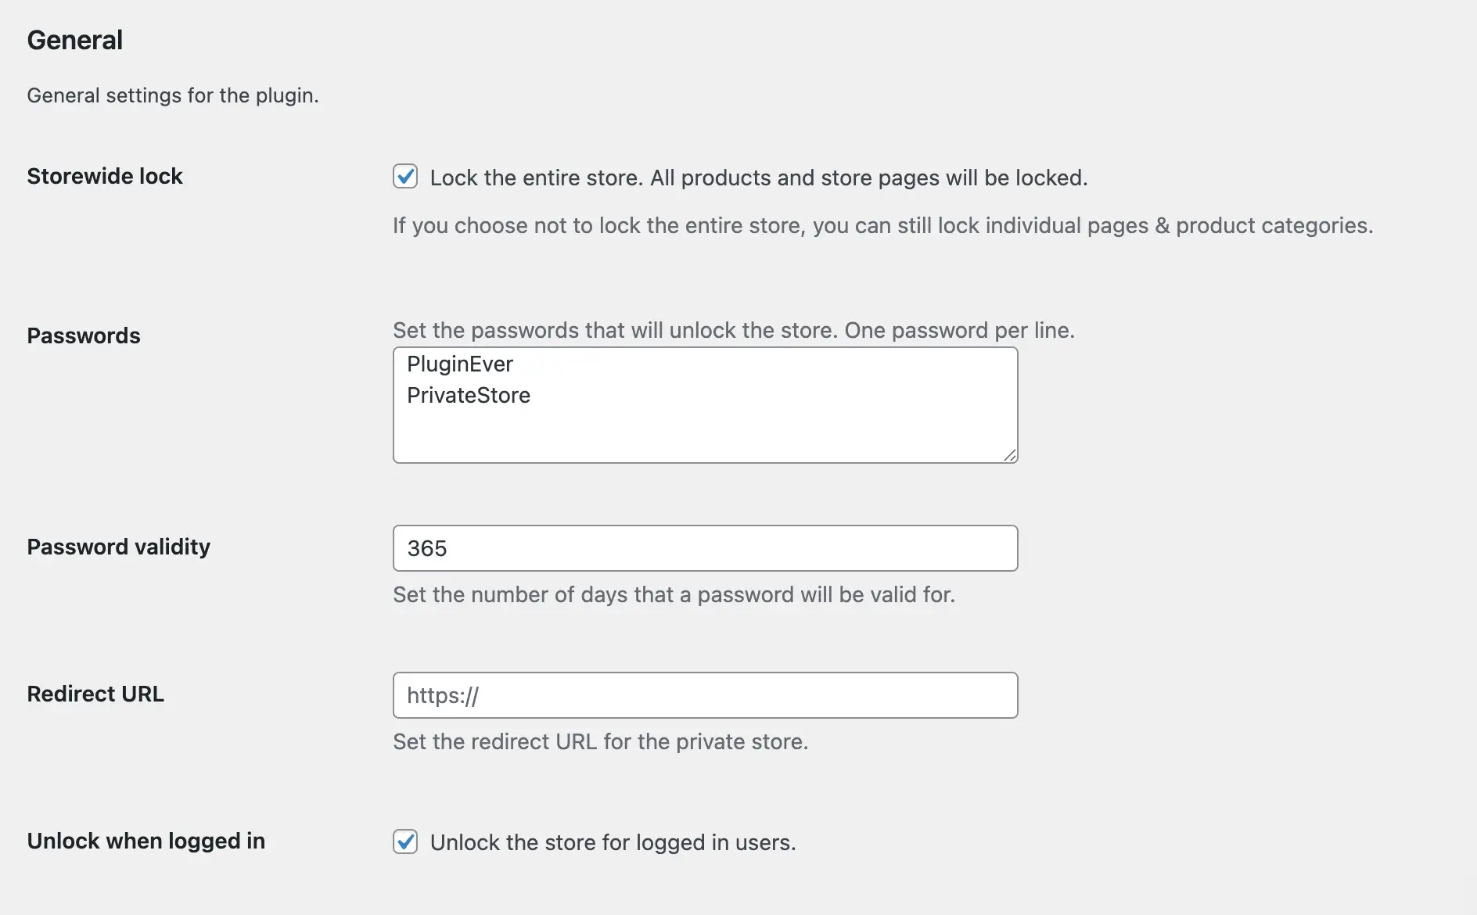Click the 'Passwords' setting label
The height and width of the screenshot is (915, 1477).
click(84, 336)
